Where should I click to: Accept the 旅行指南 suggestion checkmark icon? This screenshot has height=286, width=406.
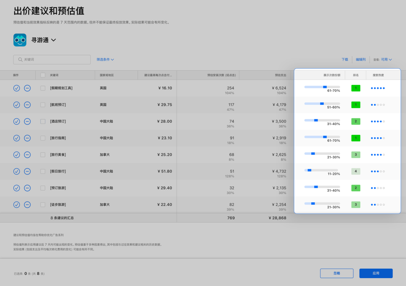(17, 138)
